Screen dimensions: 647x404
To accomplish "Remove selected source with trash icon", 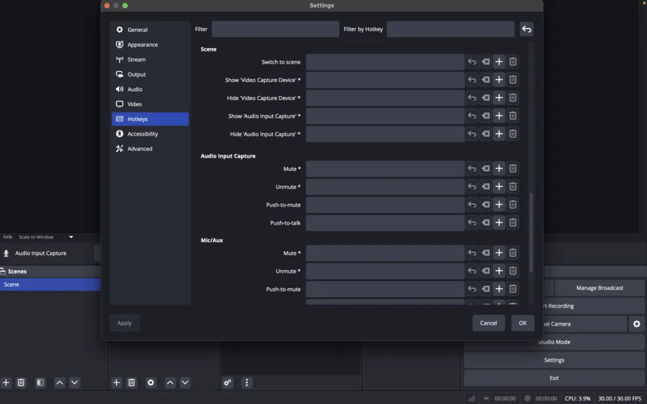I will click(x=131, y=383).
